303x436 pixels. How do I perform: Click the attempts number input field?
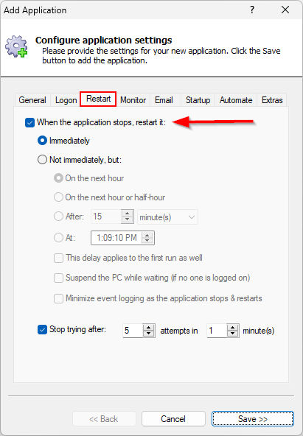click(x=133, y=331)
